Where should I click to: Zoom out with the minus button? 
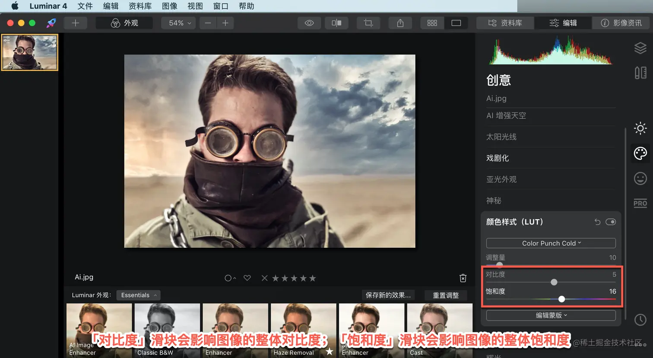click(208, 23)
